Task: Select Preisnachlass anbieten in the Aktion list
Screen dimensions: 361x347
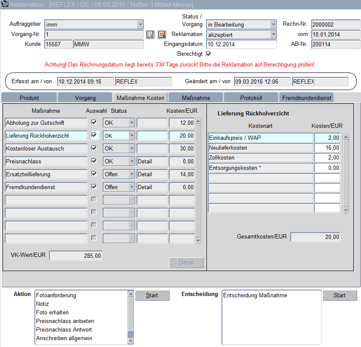Action: click(65, 321)
